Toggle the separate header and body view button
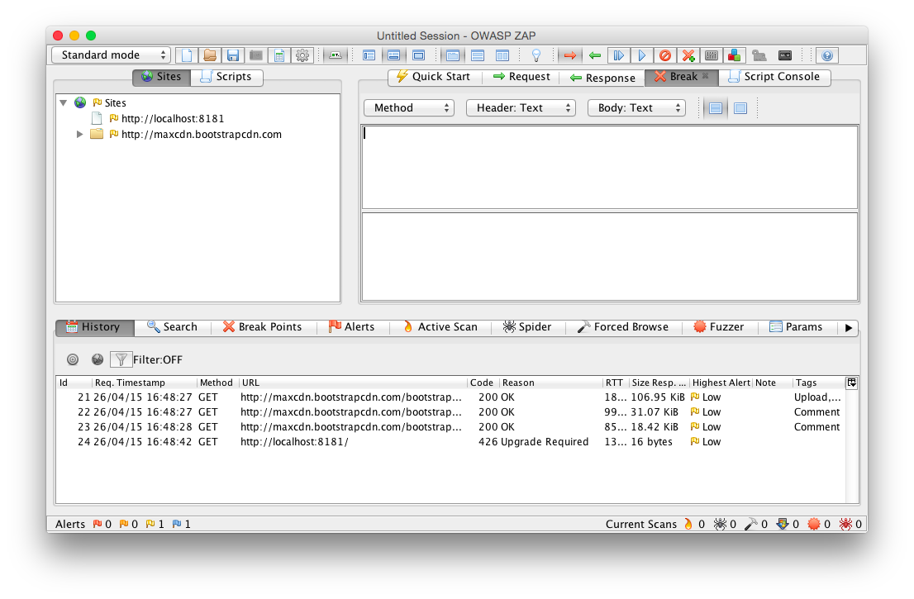 tap(716, 108)
